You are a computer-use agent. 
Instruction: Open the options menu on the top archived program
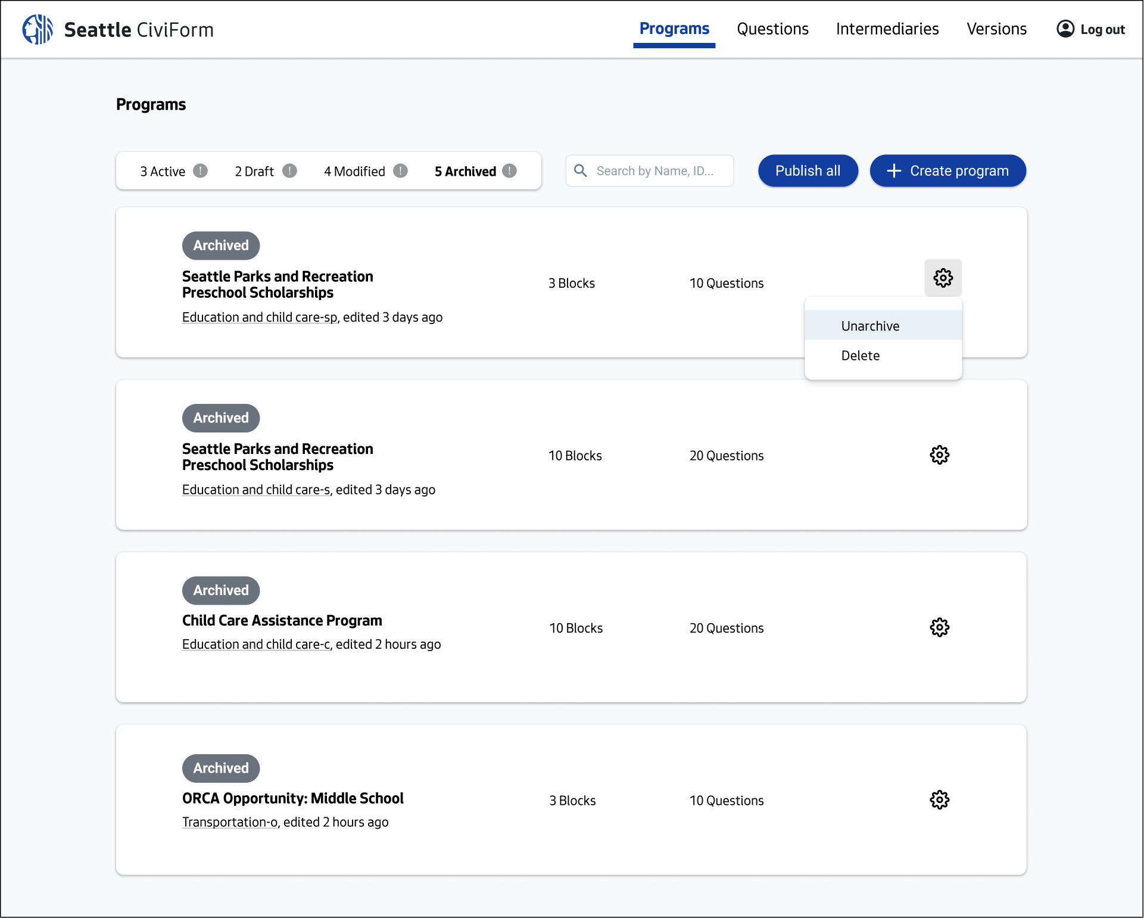click(943, 278)
